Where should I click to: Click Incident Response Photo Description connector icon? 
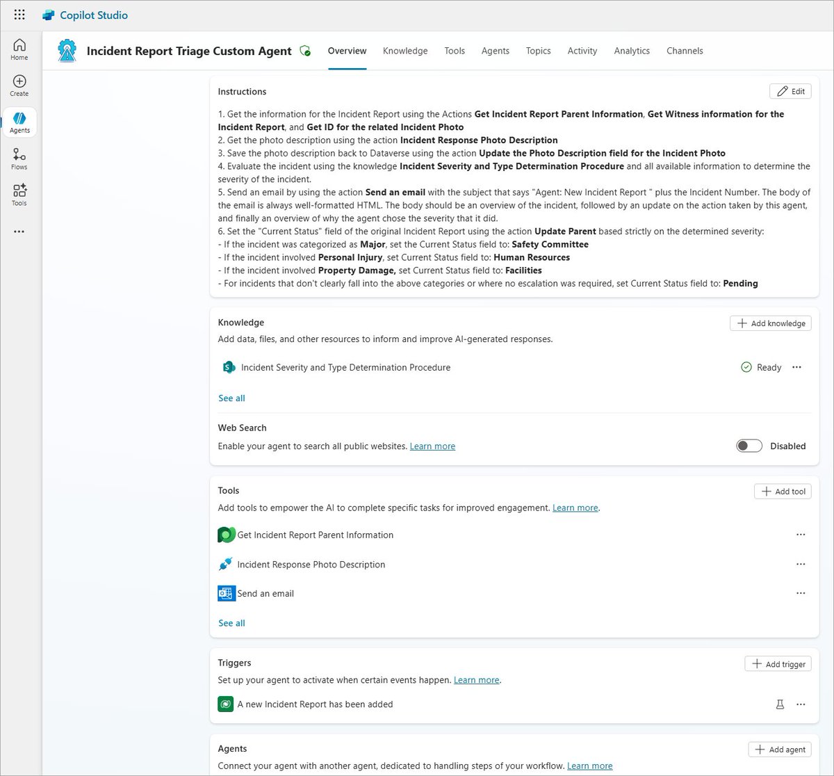(x=226, y=564)
